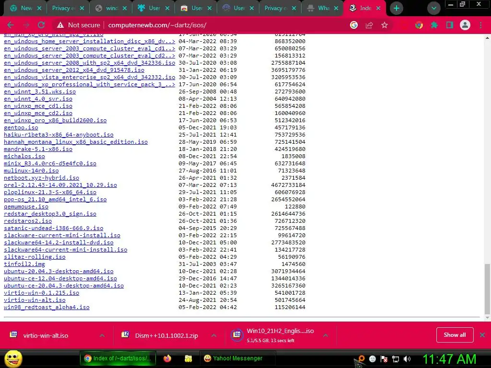
Task: Click the 11:47 AM taskbar clock
Action: (449, 359)
